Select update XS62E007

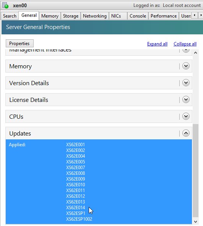tap(76, 168)
